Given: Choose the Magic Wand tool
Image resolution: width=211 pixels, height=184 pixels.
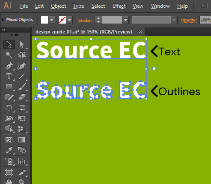Looking at the screenshot, I should pyautogui.click(x=9, y=55).
